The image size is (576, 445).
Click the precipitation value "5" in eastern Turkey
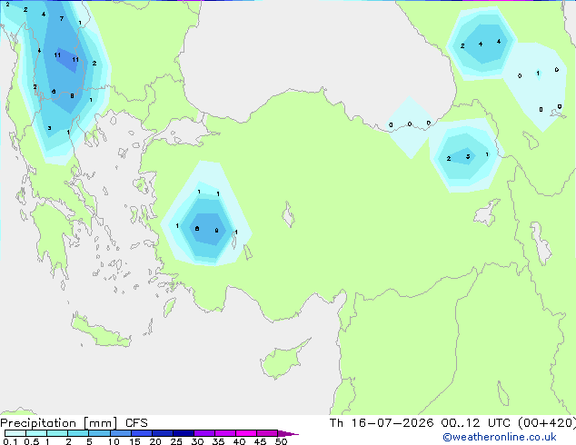468,156
